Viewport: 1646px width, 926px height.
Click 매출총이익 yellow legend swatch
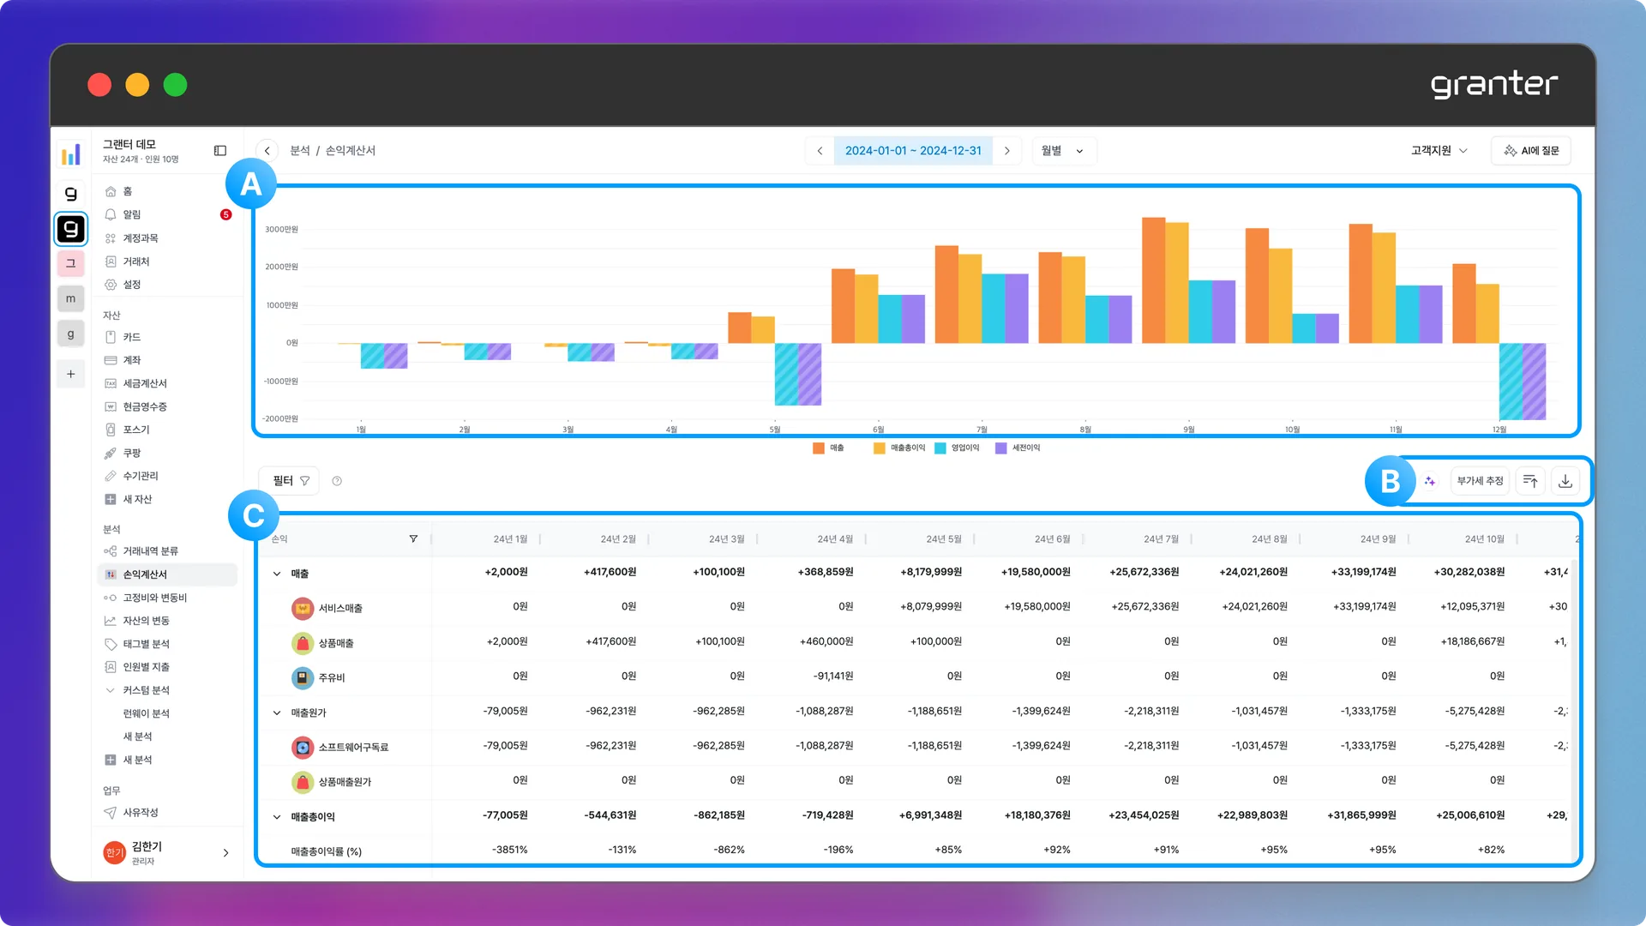(880, 448)
